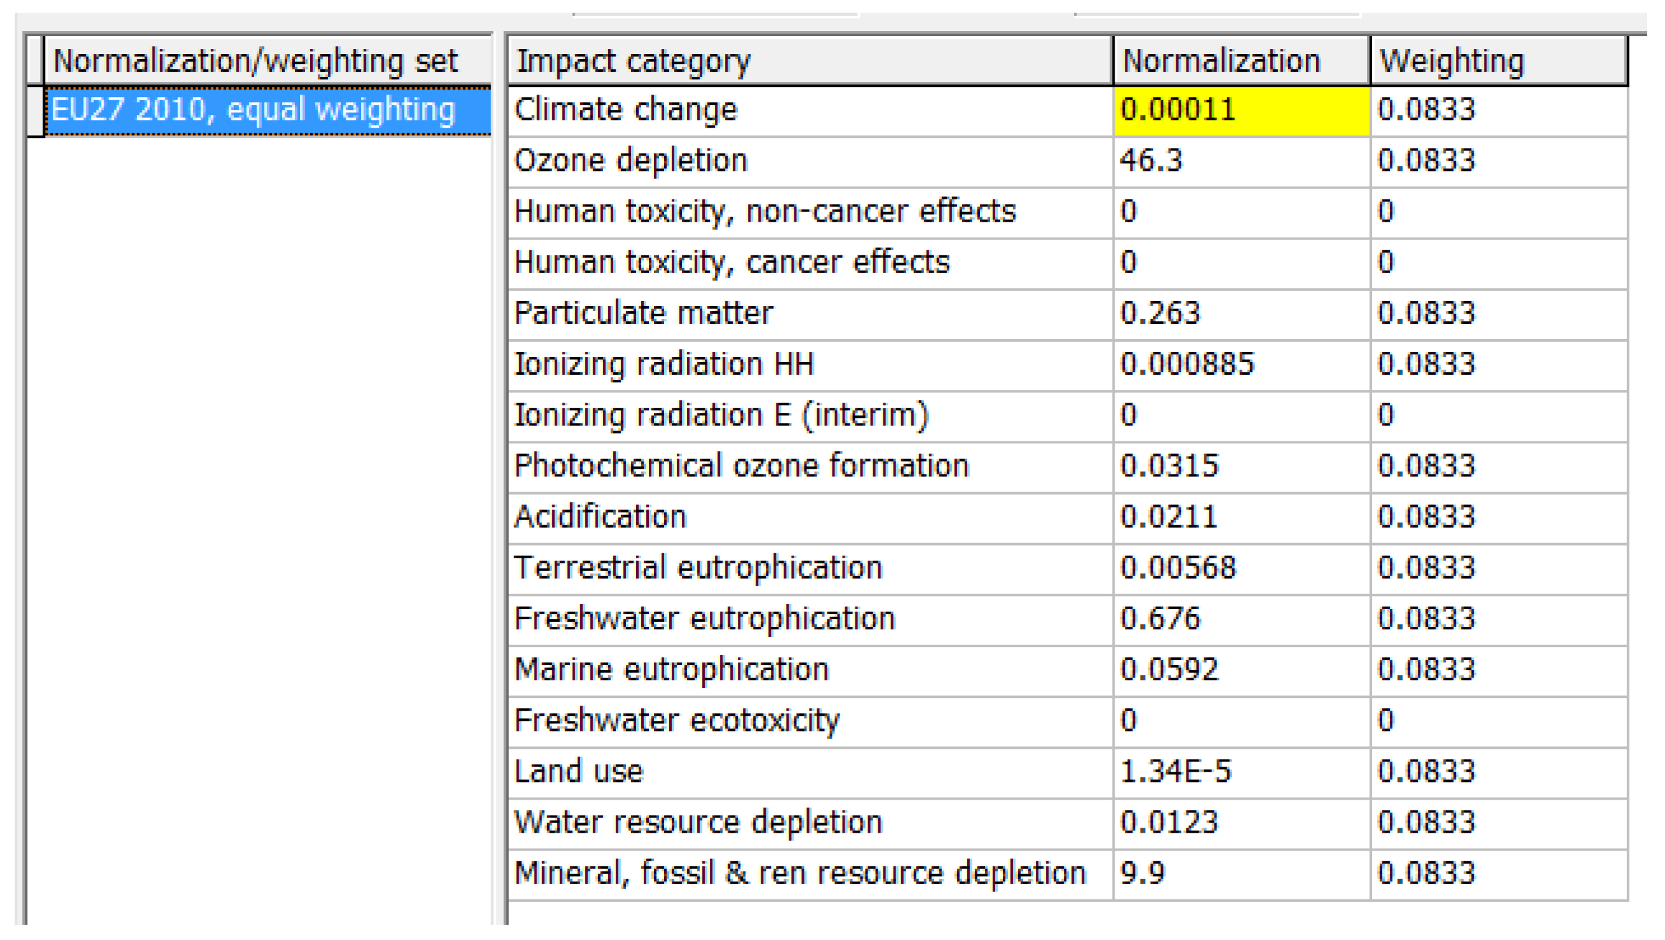Click the 0.676 normalization value
The height and width of the screenshot is (940, 1665).
click(x=1242, y=620)
